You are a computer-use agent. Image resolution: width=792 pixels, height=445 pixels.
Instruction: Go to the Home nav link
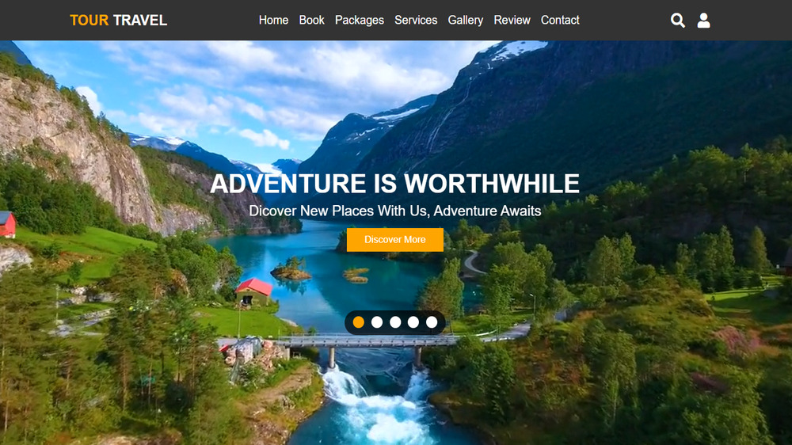tap(273, 21)
